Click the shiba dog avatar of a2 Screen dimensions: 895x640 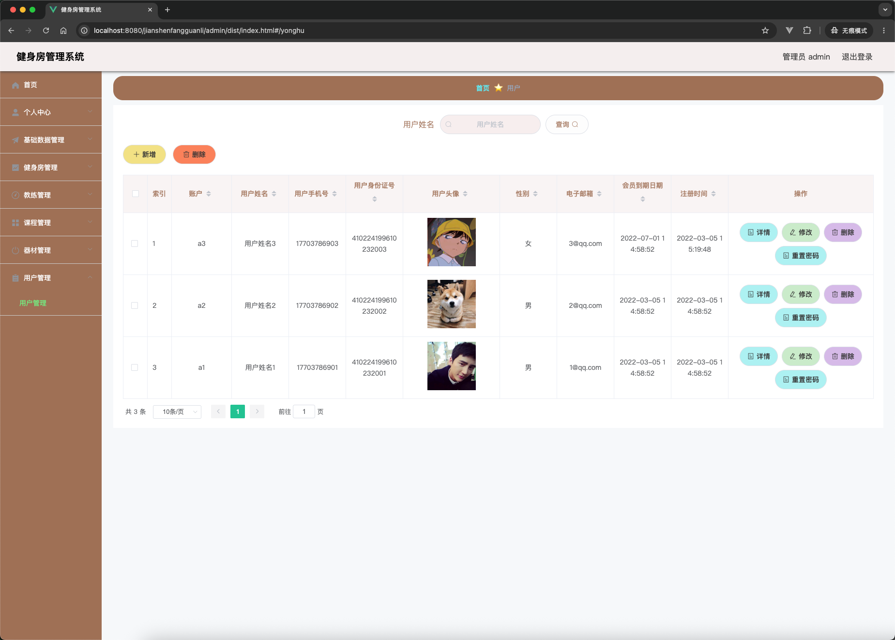coord(452,304)
